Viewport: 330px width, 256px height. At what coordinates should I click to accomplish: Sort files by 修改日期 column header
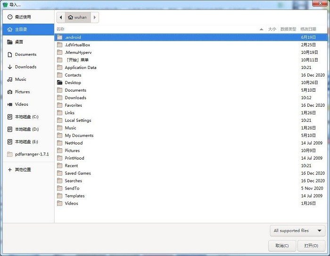click(308, 29)
